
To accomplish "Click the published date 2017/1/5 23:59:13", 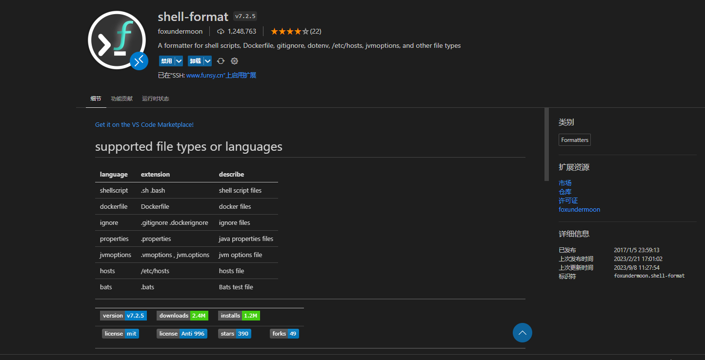I will point(637,250).
